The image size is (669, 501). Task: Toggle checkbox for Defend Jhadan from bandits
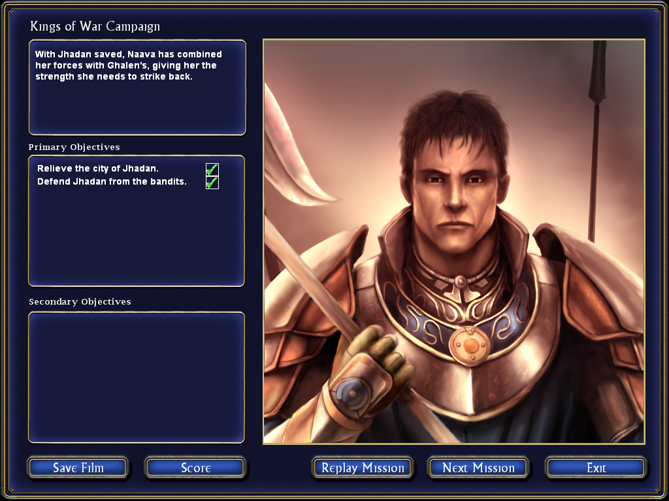[x=212, y=183]
